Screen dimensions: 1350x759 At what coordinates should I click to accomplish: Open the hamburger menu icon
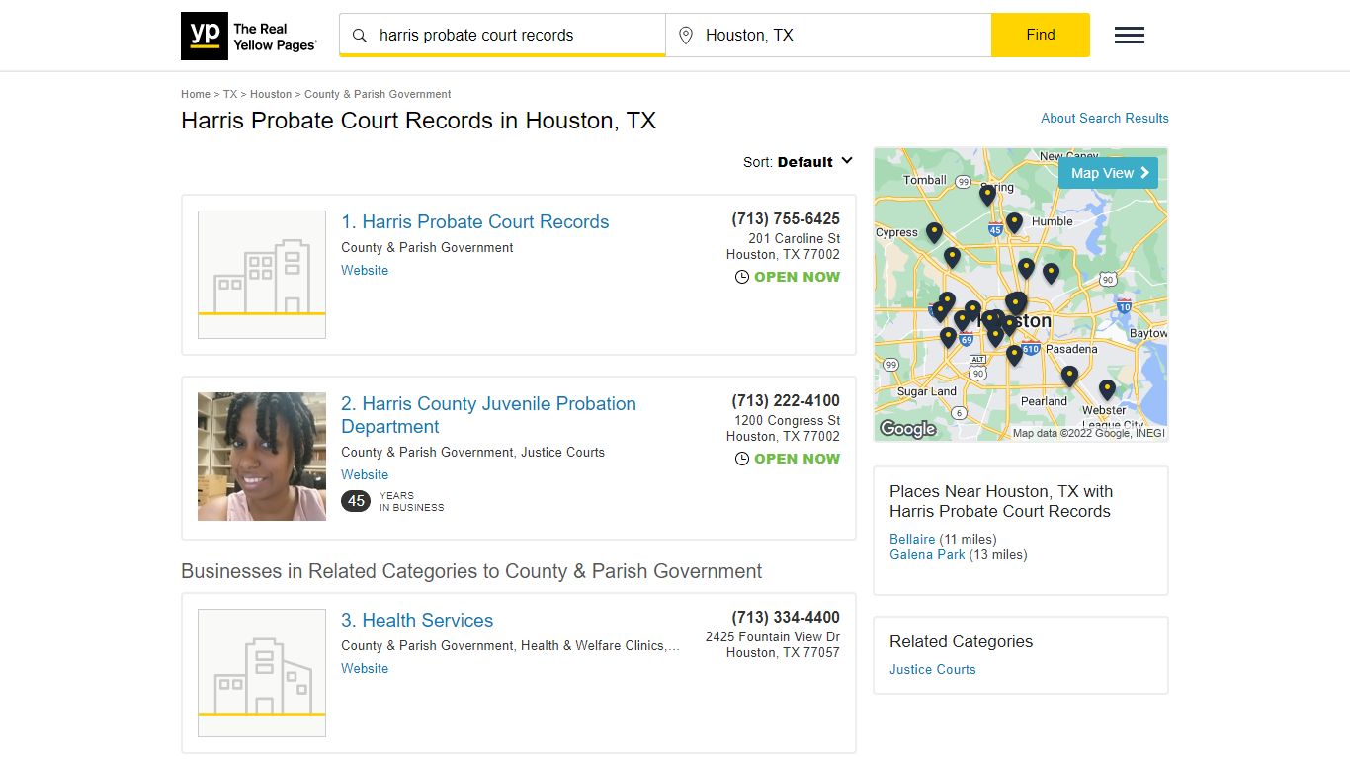(1130, 36)
